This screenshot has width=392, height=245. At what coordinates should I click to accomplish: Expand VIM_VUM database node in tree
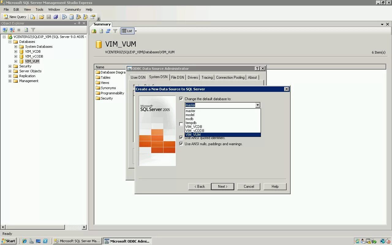(16, 61)
